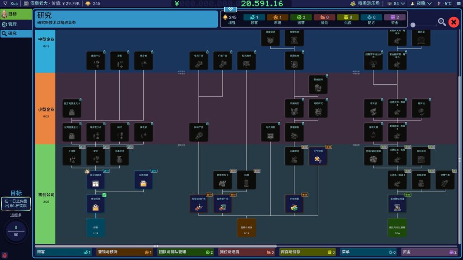Click the completed 食谱反馈 research node
The height and width of the screenshot is (260, 463).
point(95,204)
